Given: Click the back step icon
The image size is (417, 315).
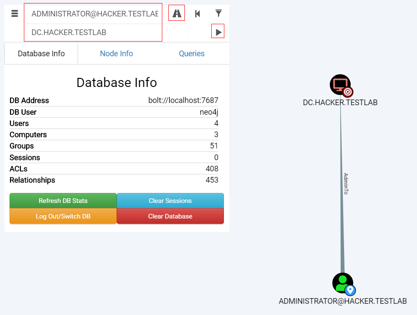Looking at the screenshot, I should 197,13.
